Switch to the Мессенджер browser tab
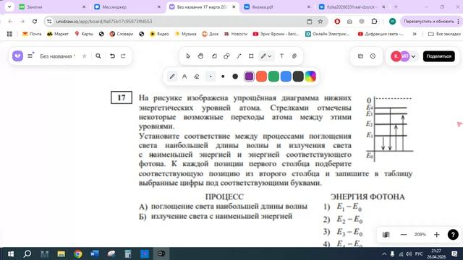The height and width of the screenshot is (260, 463). (x=127, y=6)
